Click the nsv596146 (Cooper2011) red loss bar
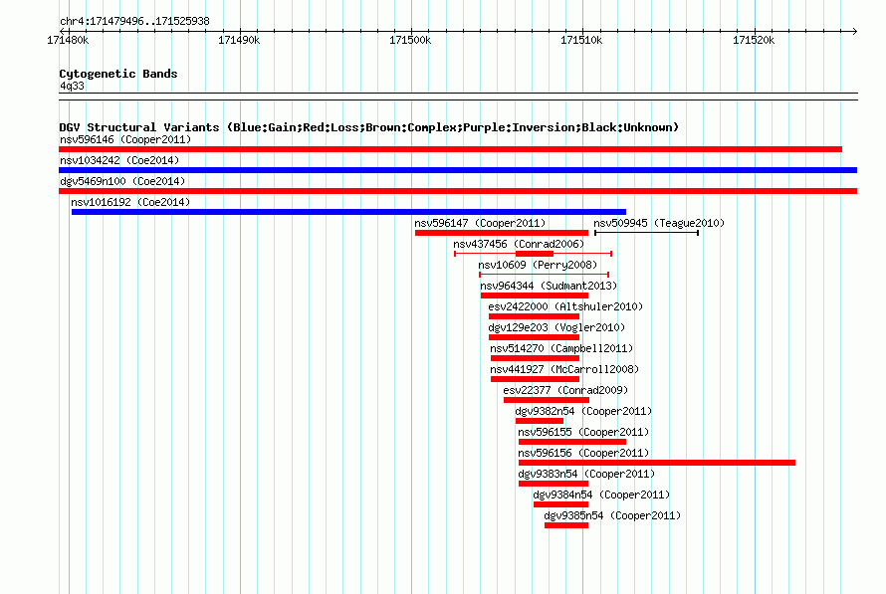 tap(450, 149)
